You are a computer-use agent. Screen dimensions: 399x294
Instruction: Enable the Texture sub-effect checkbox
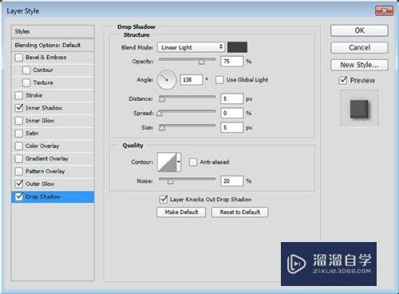pos(26,82)
